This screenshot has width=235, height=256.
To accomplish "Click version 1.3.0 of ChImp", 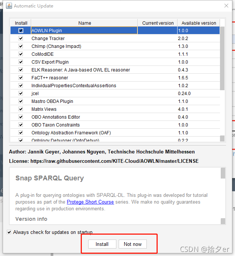I will click(x=183, y=46).
